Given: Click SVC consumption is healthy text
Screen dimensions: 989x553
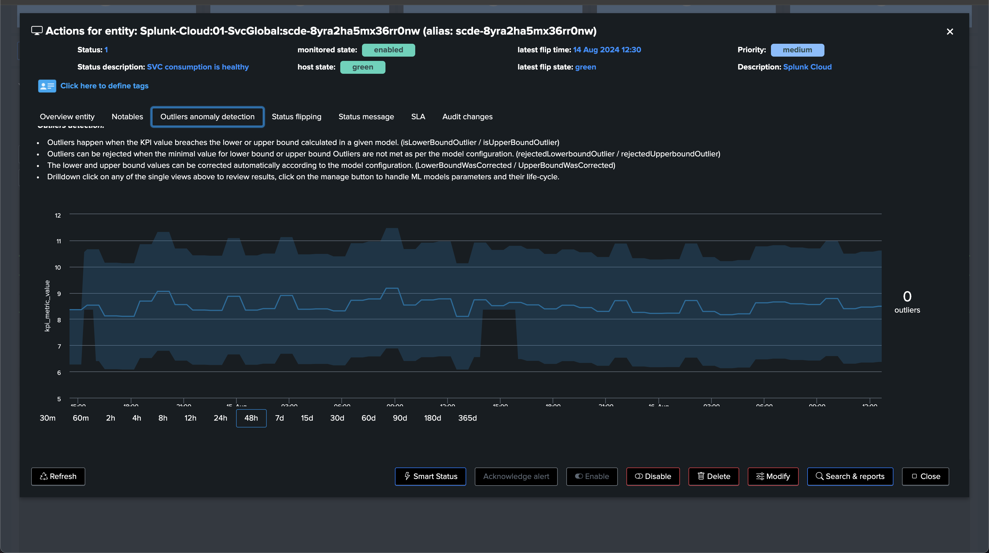Looking at the screenshot, I should coord(198,67).
